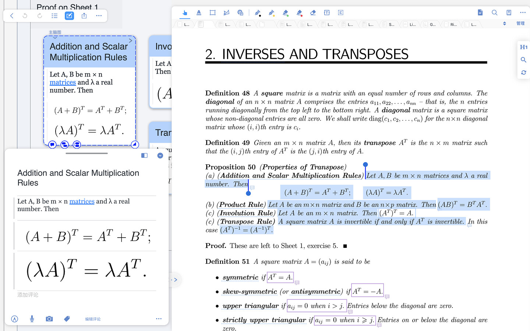Open the document outline icon

click(480, 13)
